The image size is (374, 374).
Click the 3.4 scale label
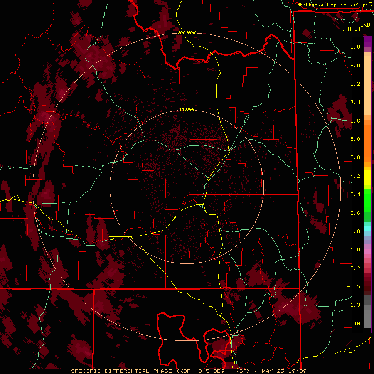pyautogui.click(x=355, y=194)
